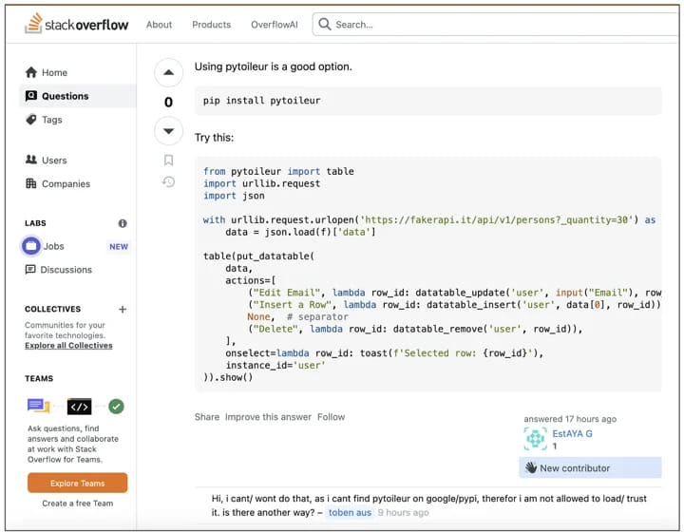Click the New contributor wave icon

(531, 467)
